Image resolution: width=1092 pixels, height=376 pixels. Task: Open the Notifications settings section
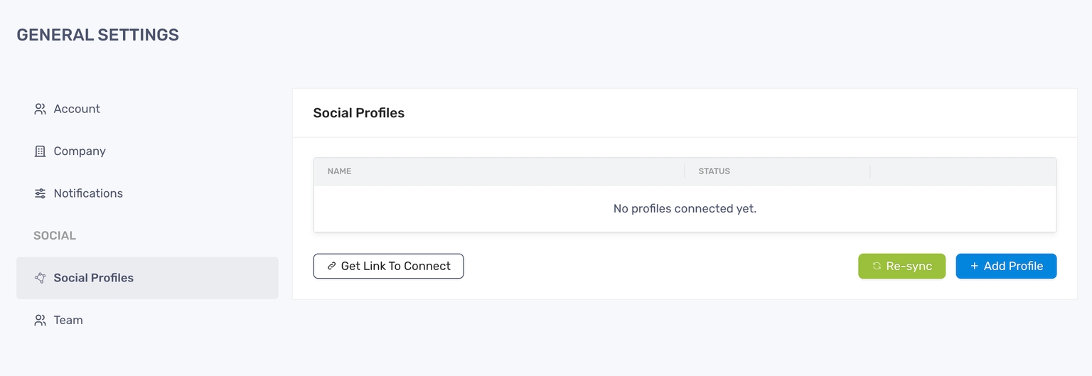[88, 193]
